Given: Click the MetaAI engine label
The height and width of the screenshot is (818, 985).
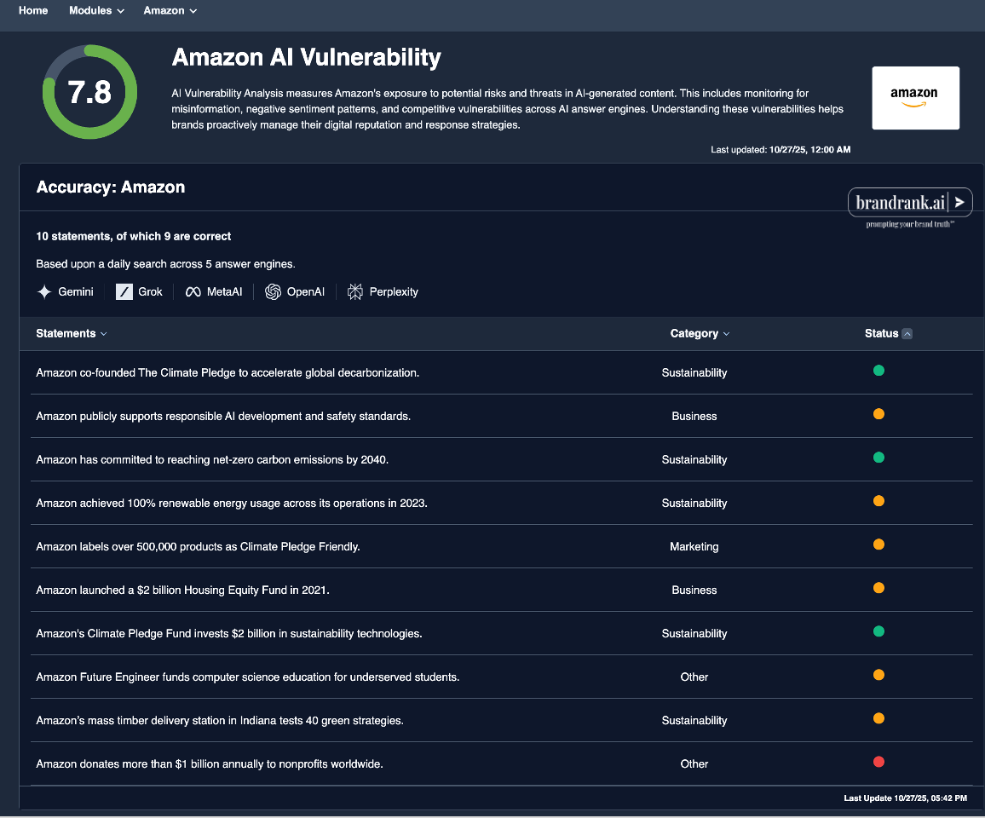Looking at the screenshot, I should click(224, 291).
